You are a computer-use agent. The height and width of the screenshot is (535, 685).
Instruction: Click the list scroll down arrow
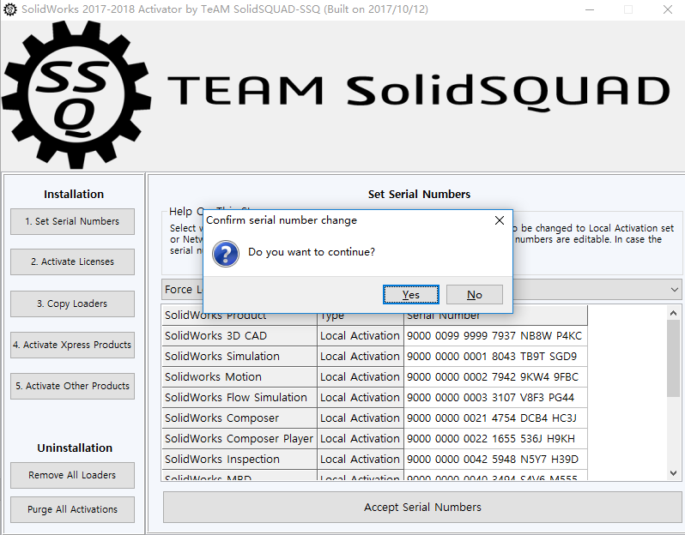[x=673, y=473]
